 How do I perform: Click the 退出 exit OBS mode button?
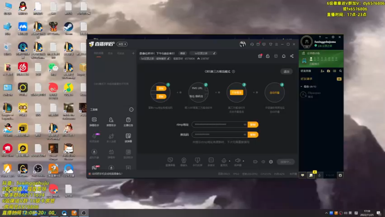(286, 71)
